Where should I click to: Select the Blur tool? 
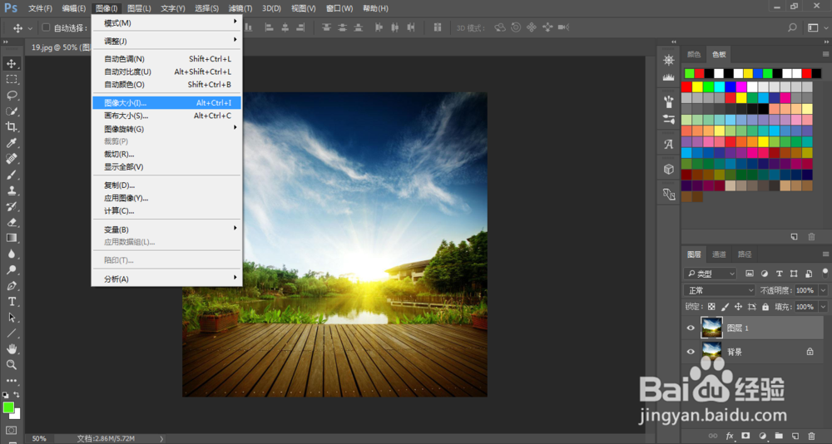click(11, 254)
